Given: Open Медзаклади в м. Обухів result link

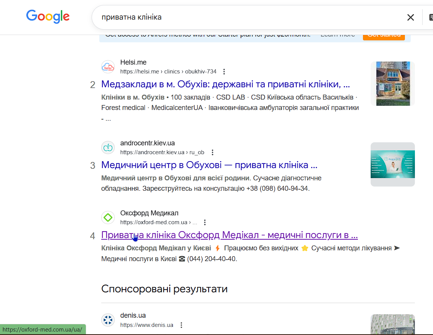Looking at the screenshot, I should pyautogui.click(x=225, y=84).
